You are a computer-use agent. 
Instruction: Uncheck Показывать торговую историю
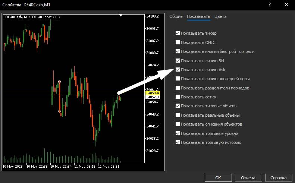(178, 142)
